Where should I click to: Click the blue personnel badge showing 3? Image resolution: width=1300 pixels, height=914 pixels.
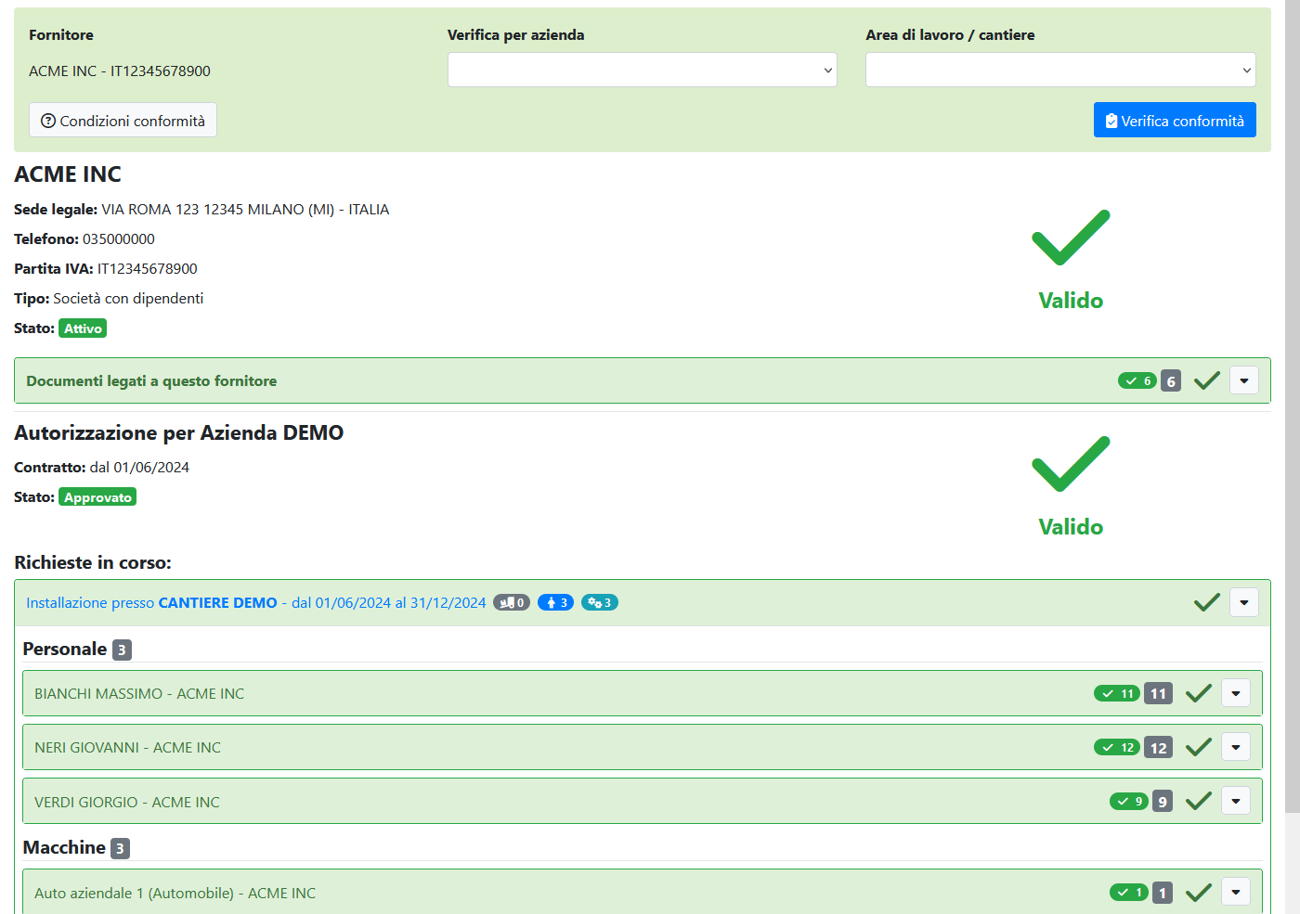555,603
